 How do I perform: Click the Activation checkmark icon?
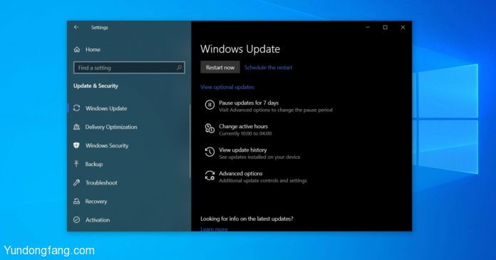[x=76, y=220]
